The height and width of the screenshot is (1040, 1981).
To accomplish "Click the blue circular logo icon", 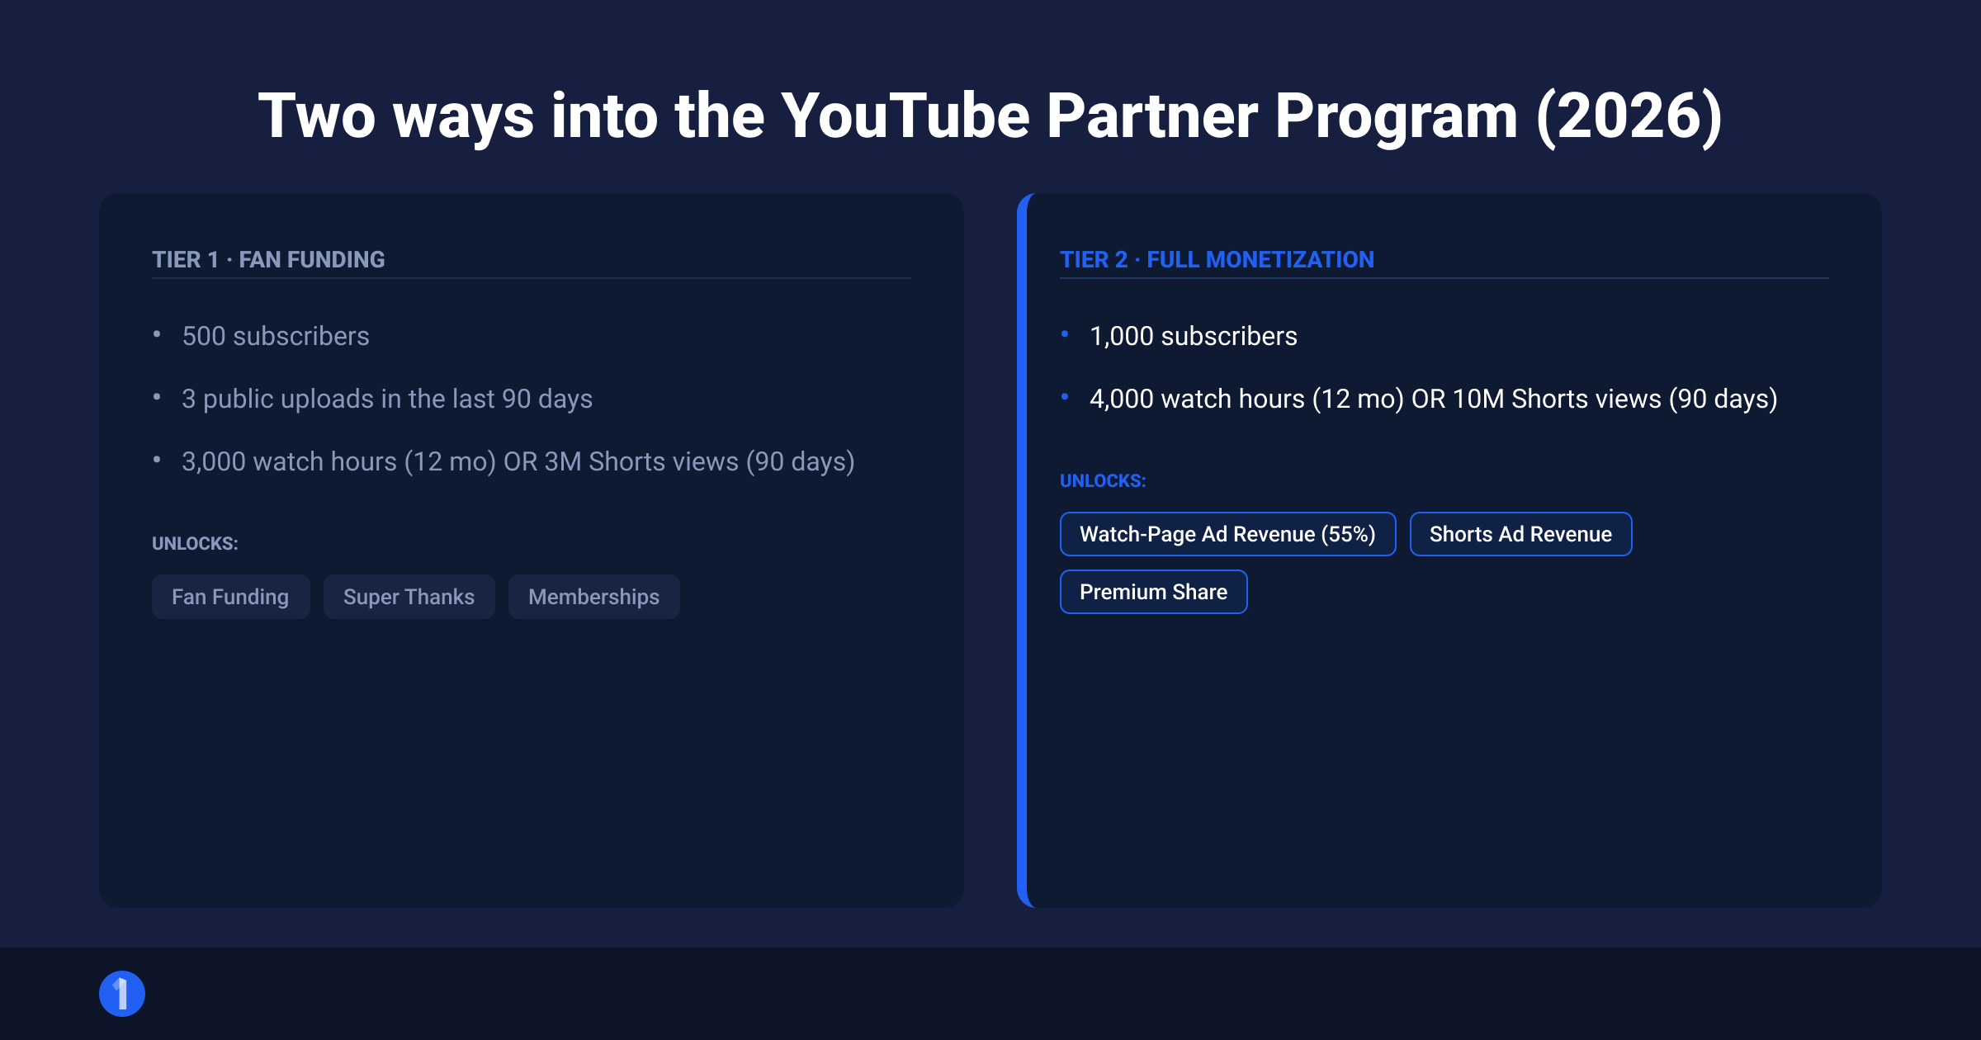I will (x=122, y=994).
